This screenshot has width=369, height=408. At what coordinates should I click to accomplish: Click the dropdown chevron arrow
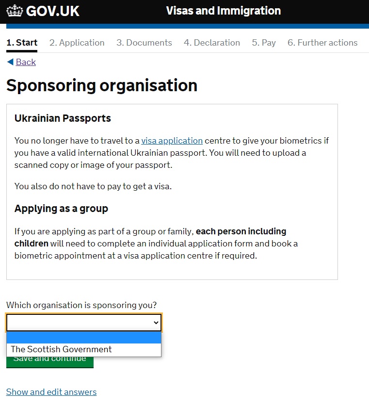click(156, 323)
